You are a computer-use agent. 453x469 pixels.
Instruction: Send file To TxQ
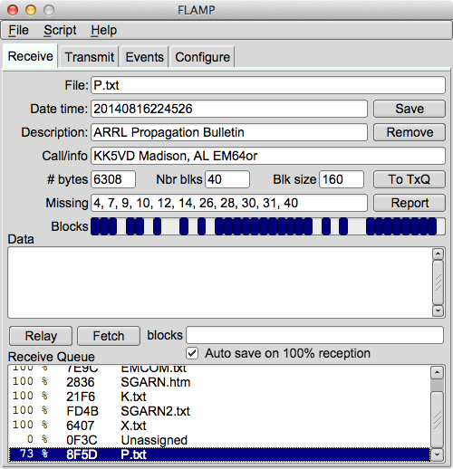(x=410, y=179)
